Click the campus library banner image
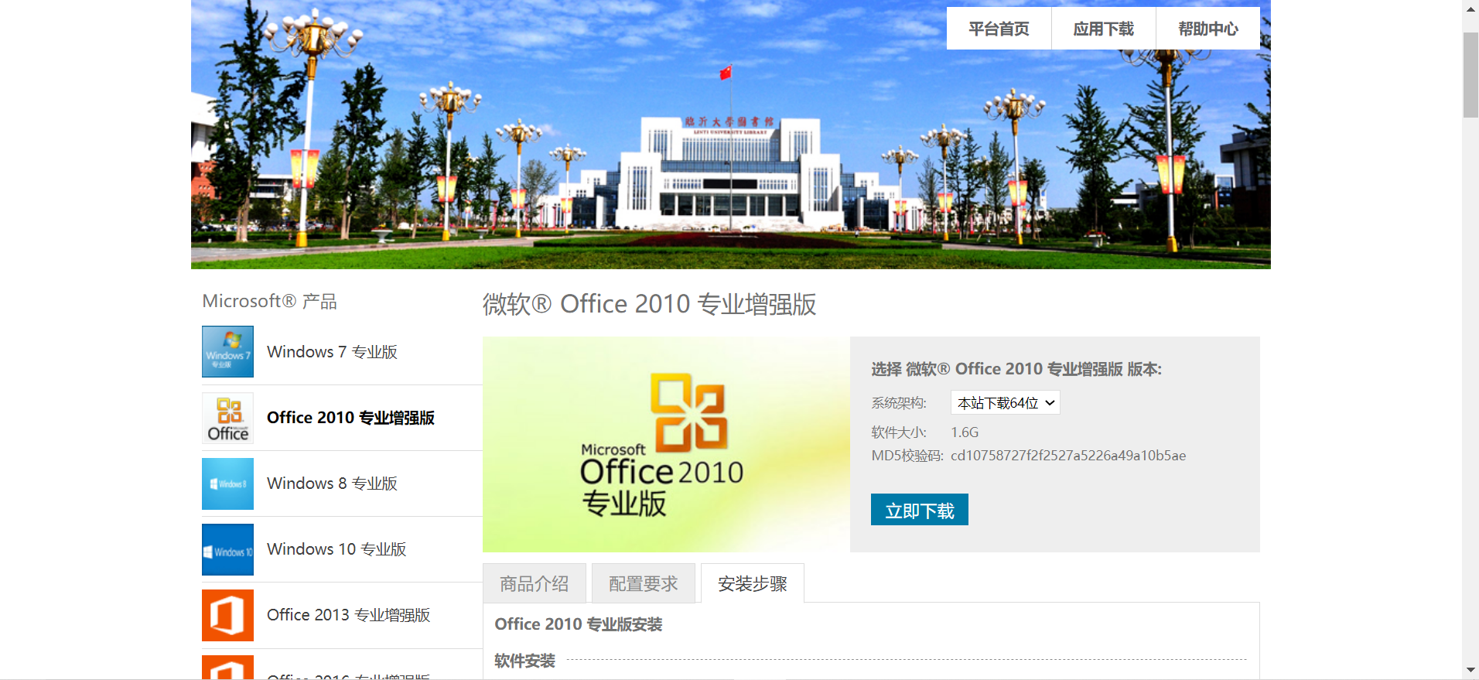Viewport: 1479px width, 680px height. pos(730,135)
